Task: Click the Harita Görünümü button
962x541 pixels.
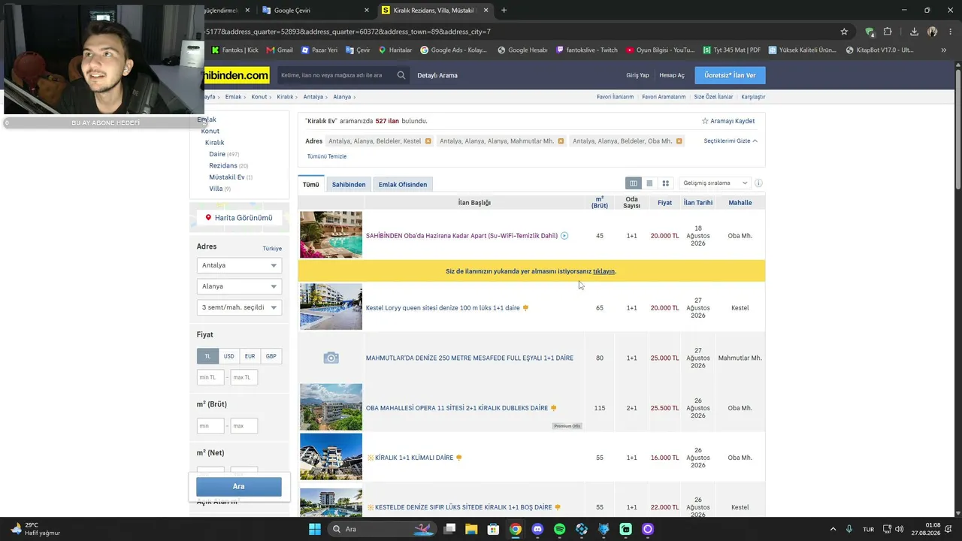Action: coord(239,218)
